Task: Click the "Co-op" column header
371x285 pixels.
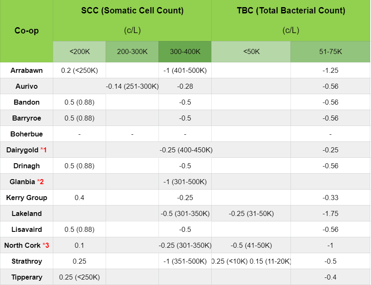Action: click(x=26, y=31)
